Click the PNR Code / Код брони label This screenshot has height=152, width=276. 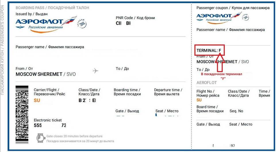click(135, 18)
